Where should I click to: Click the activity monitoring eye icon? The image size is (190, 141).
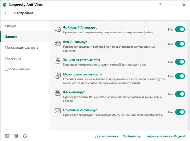point(58,76)
